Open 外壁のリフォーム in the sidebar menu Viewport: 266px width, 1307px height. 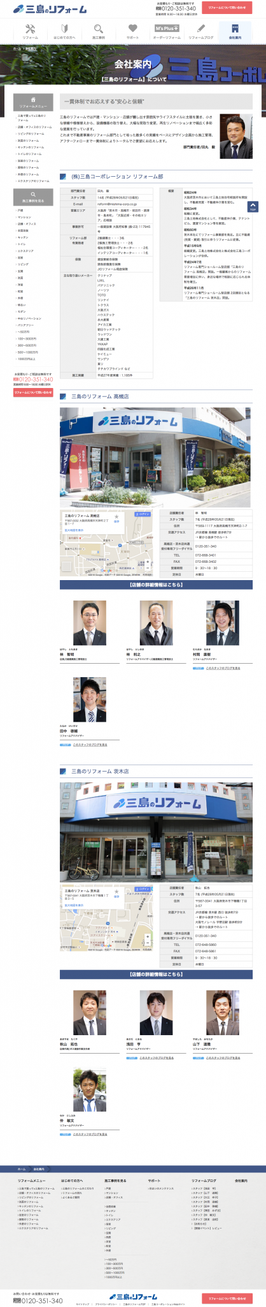click(x=28, y=174)
